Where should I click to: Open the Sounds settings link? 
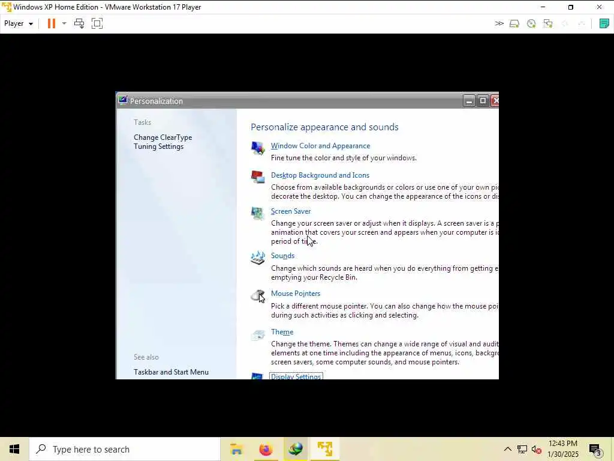point(282,256)
